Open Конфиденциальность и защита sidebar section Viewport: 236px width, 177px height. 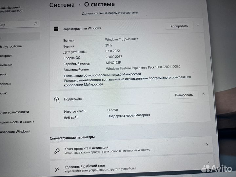tap(17, 122)
